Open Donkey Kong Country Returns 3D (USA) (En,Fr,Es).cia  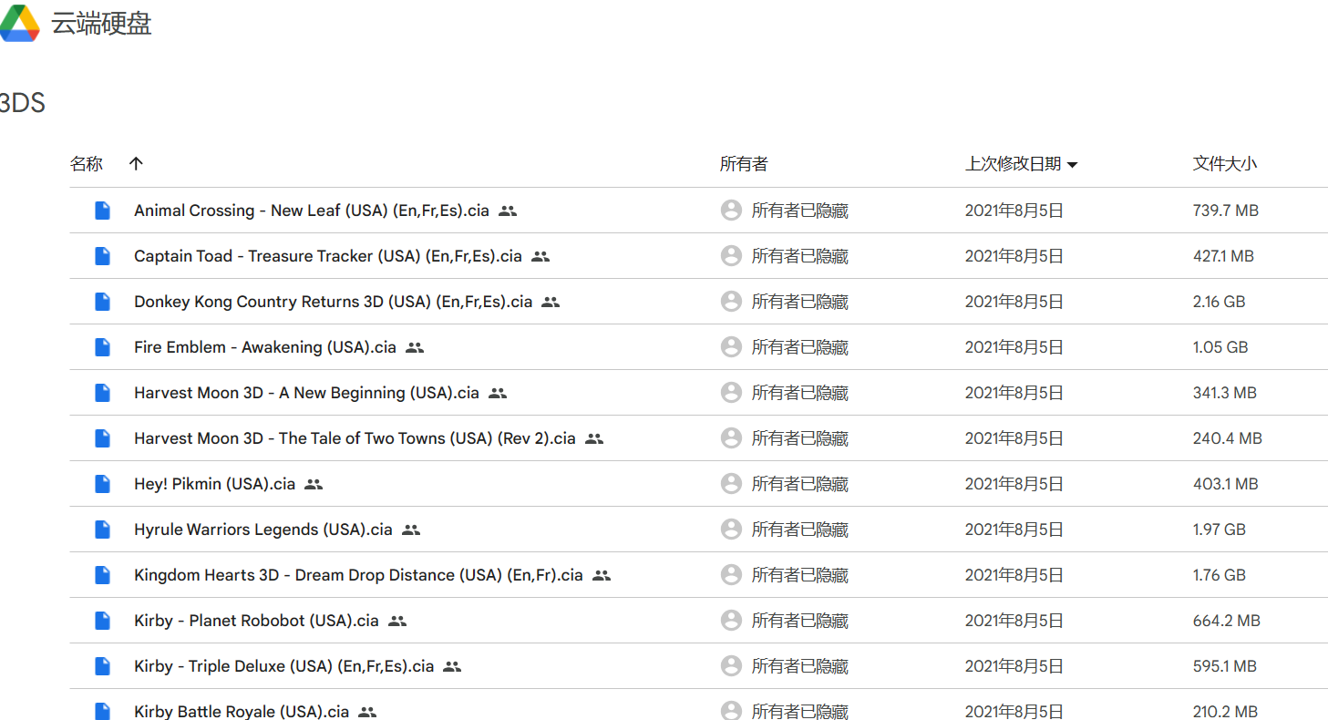point(333,302)
